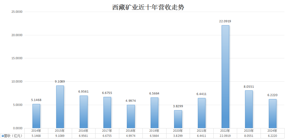
Task: Click data label 6.2220 above 2024 bar
Action: point(273,95)
